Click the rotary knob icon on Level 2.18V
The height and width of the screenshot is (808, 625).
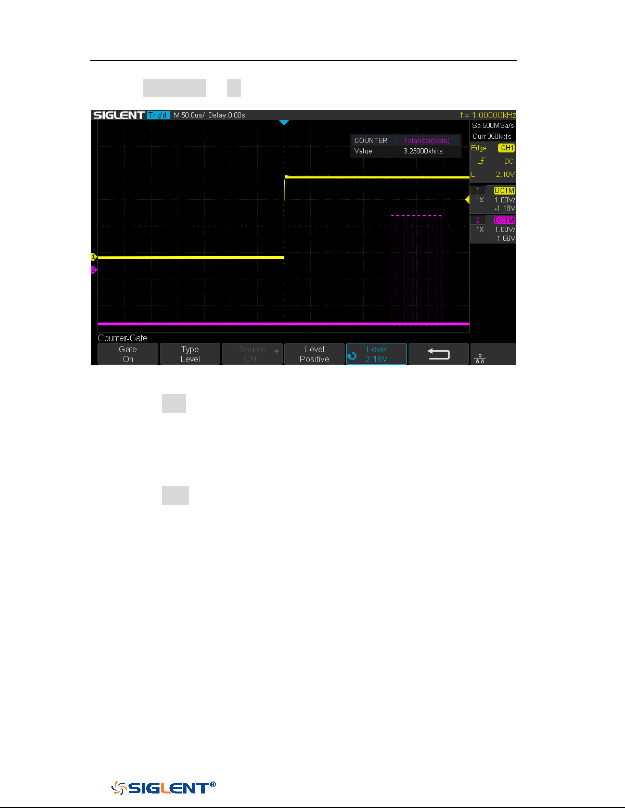click(x=352, y=356)
